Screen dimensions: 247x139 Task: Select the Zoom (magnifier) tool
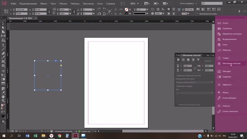3,101
